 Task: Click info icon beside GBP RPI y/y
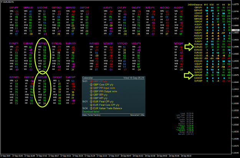pos(91,95)
